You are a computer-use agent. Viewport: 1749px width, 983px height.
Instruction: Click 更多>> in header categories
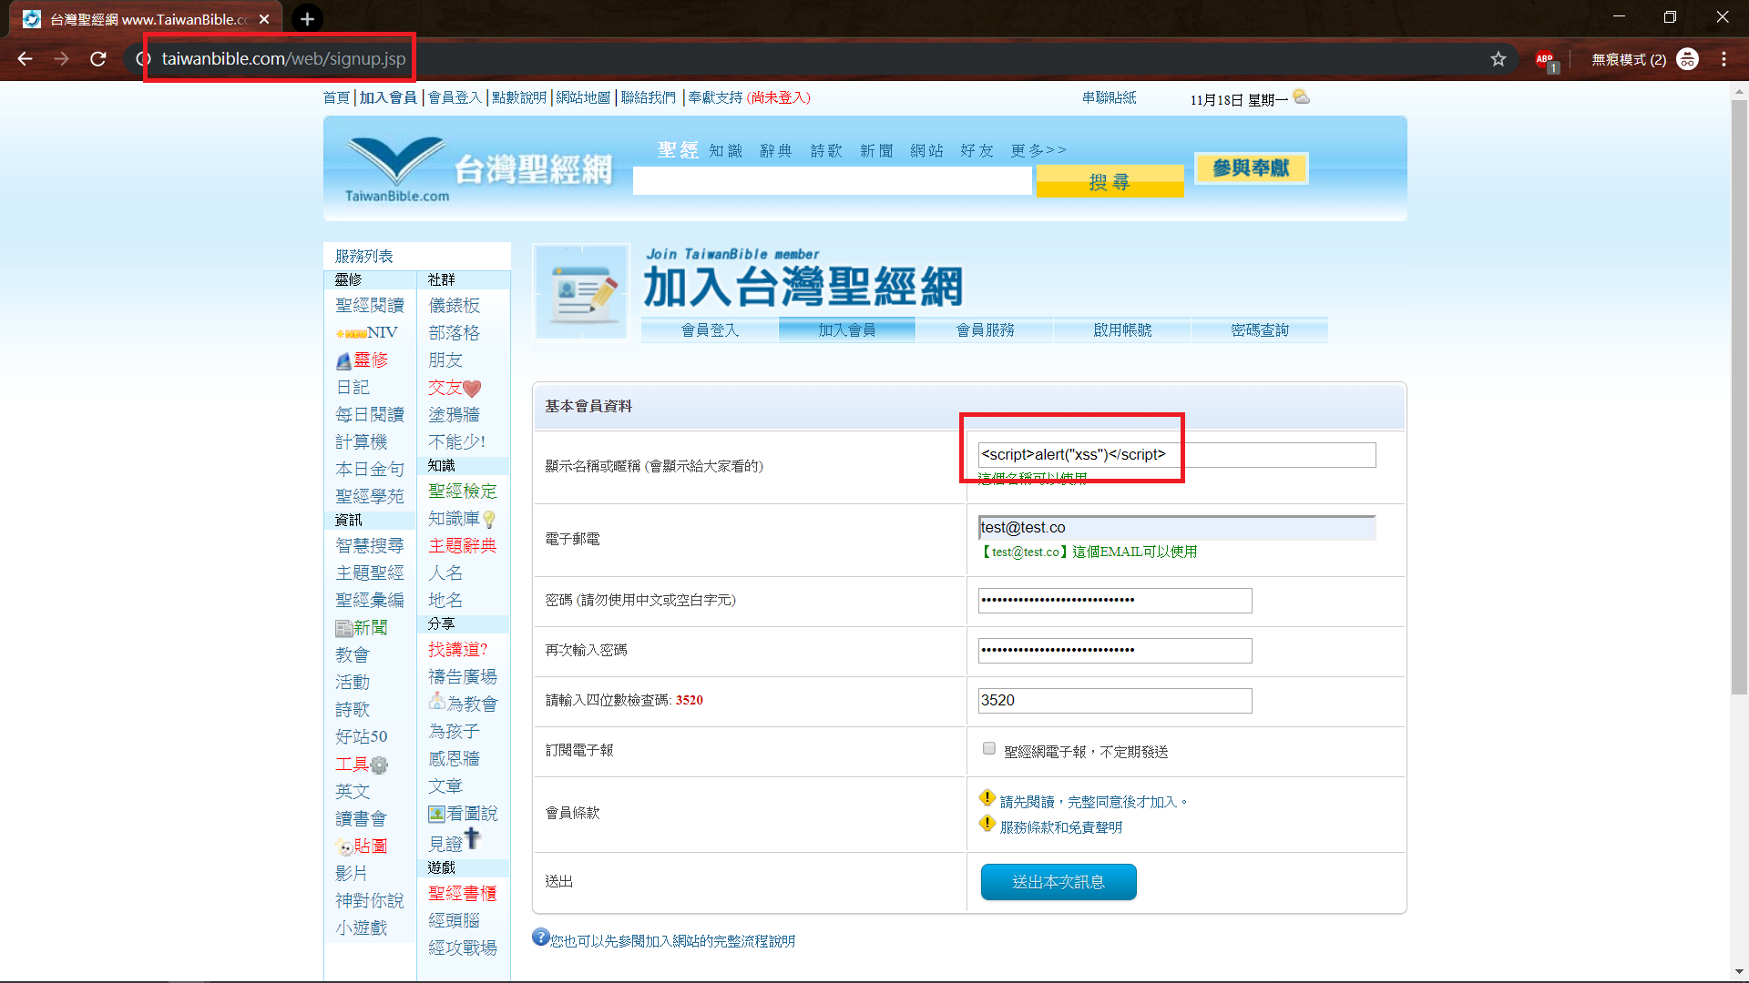tap(1038, 150)
